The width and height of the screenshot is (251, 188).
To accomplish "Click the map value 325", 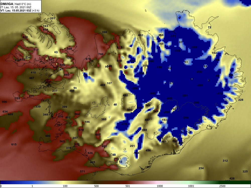I will click(245, 171).
